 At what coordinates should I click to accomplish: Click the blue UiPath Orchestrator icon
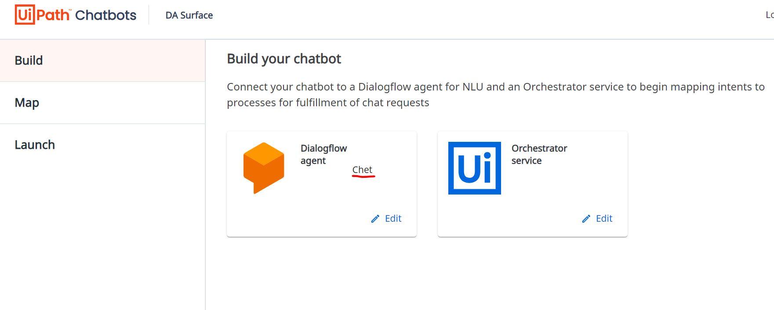coord(475,168)
